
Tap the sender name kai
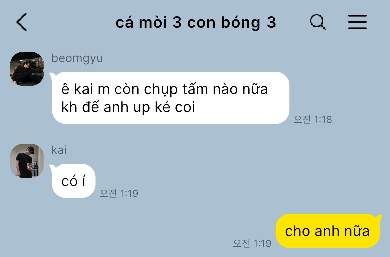pos(59,150)
